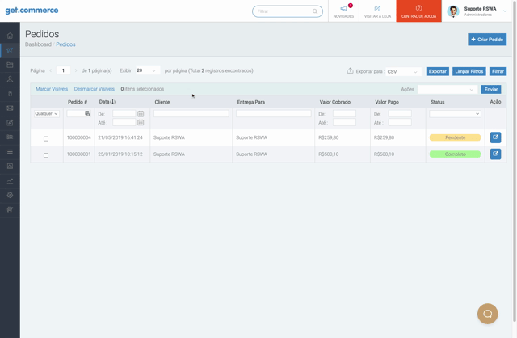Focus the Cliente filter input

click(191, 113)
